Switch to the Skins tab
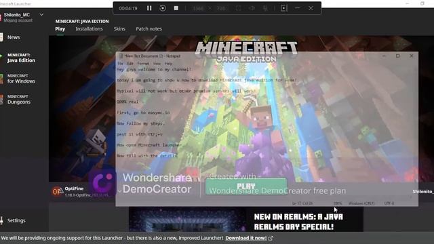This screenshot has width=434, height=244. [119, 28]
